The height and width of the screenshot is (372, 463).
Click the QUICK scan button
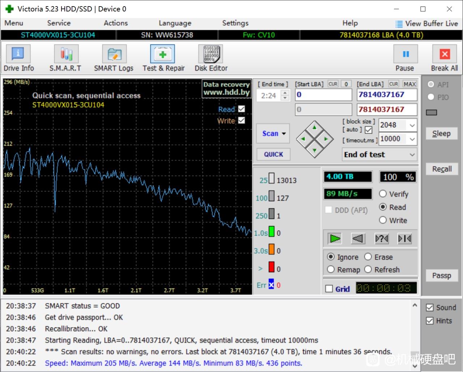[273, 154]
